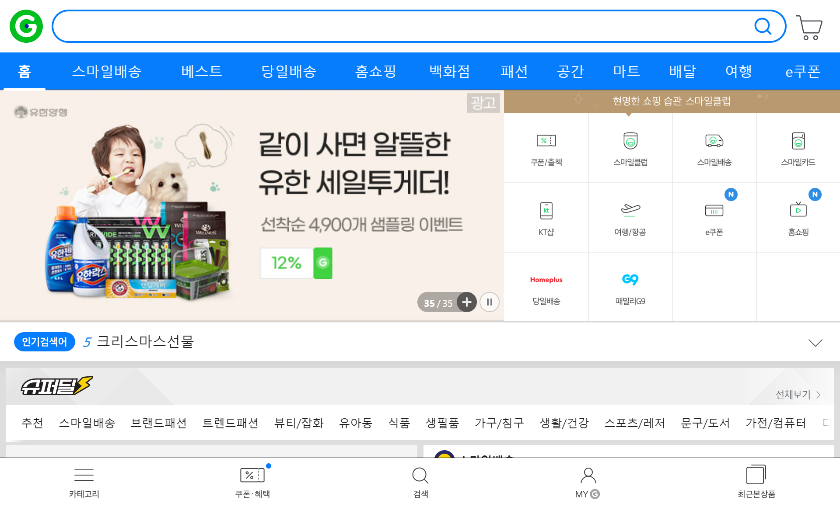Select the 가전/컴퓨터 category
This screenshot has width=840, height=507.
(x=776, y=423)
